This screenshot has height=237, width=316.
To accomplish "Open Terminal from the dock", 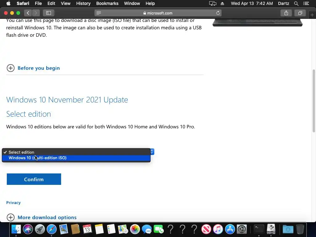I will click(259, 229).
